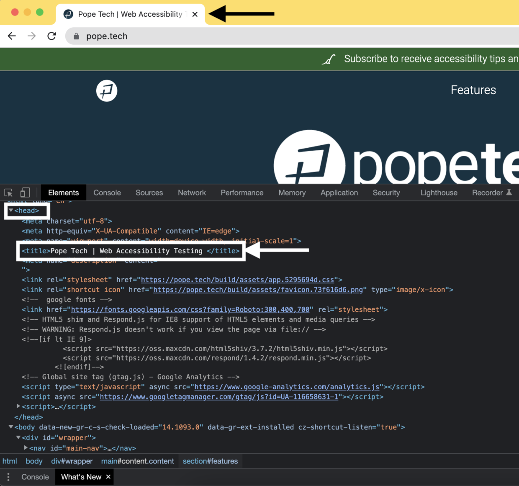The height and width of the screenshot is (486, 519).
Task: Collapse the body element tree node
Action: [10, 427]
